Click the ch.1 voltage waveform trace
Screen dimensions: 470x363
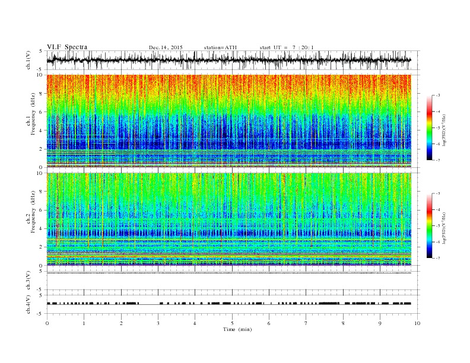pyautogui.click(x=228, y=60)
